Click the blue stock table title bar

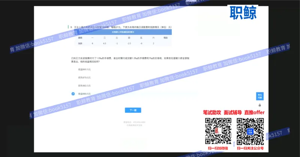point(123,32)
